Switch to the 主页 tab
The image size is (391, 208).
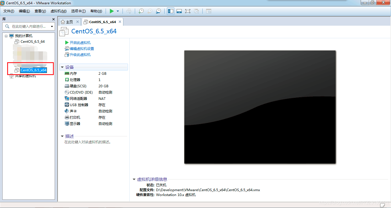coord(69,22)
